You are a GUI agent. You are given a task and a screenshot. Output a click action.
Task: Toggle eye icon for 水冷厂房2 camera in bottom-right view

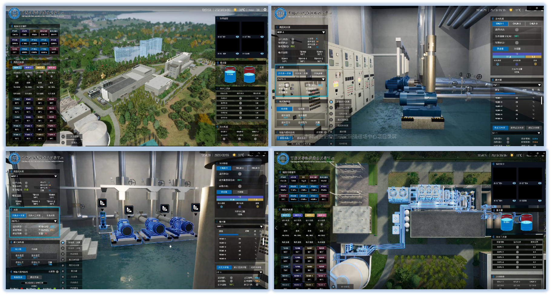(x=540, y=183)
